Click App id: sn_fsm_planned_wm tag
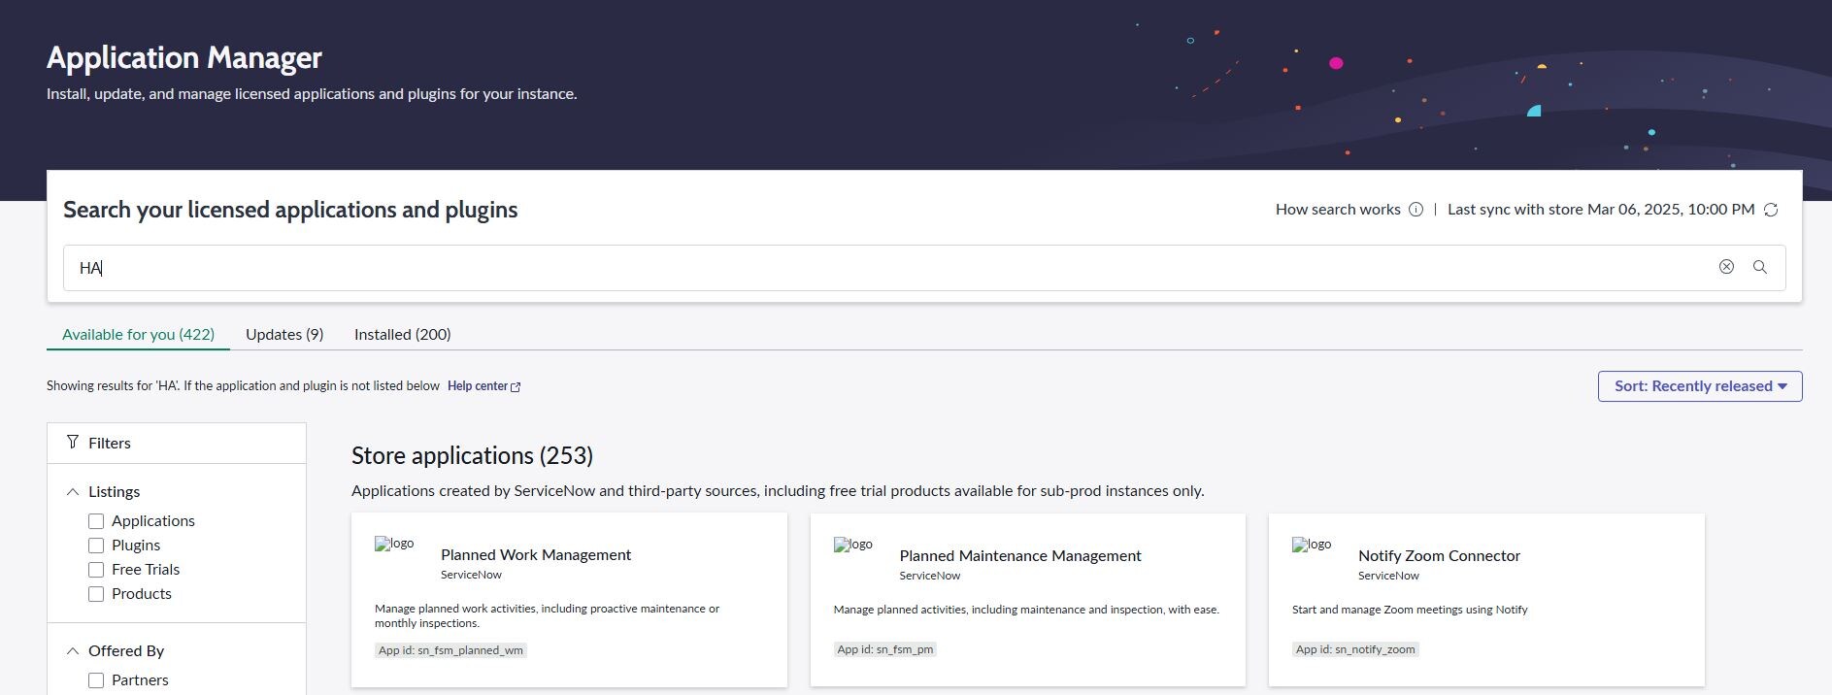Viewport: 1832px width, 695px height. (x=450, y=650)
